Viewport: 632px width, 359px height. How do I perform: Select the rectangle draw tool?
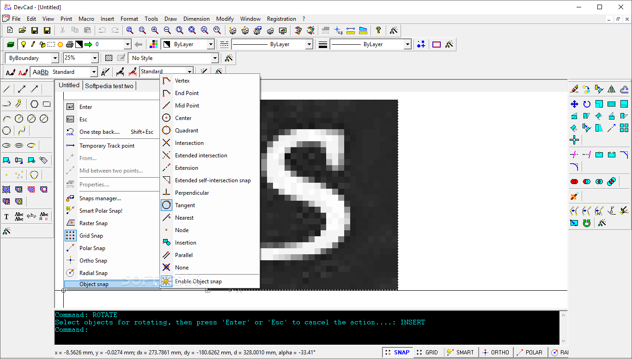tap(47, 104)
